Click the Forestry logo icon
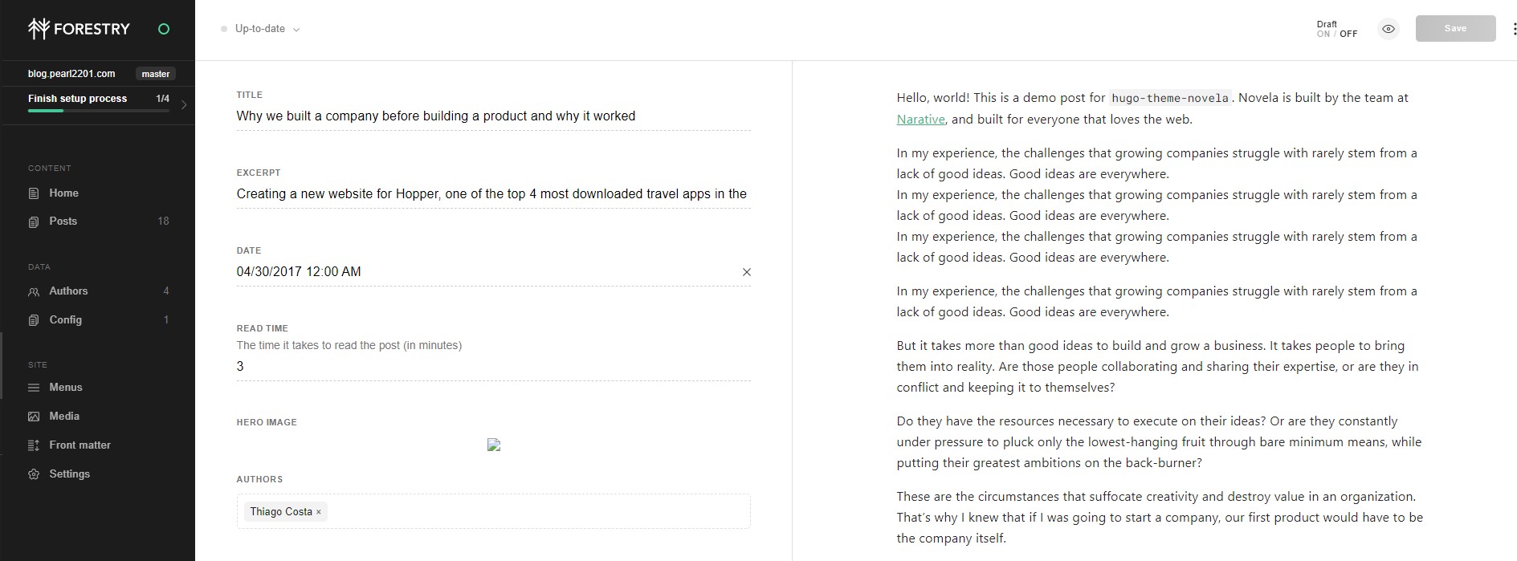 (x=39, y=29)
